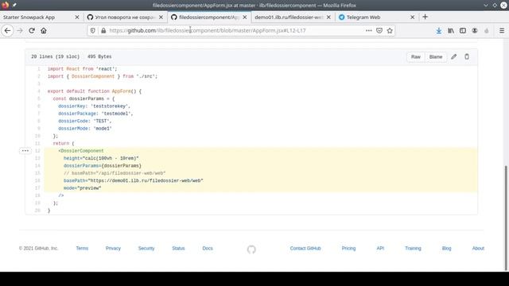Open line 12 actions ellipsis menu
509x286 pixels.
click(25, 151)
